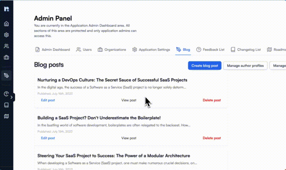Edit the Nurturing a DevOps Culture post
The height and width of the screenshot is (170, 286).
point(48,100)
